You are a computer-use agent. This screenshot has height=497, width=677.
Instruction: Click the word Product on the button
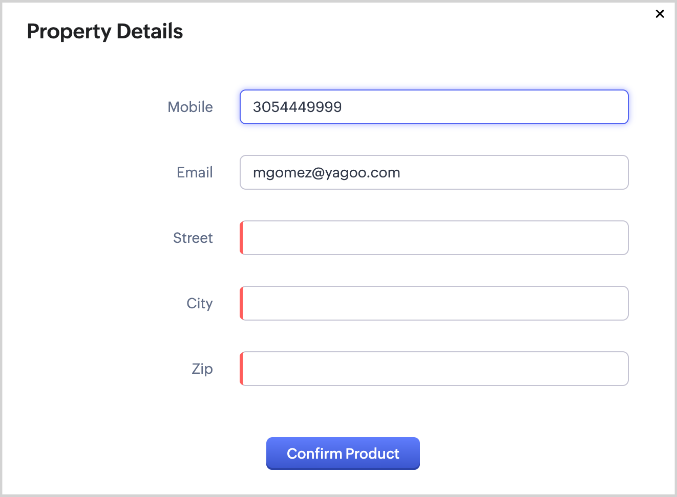tap(372, 454)
